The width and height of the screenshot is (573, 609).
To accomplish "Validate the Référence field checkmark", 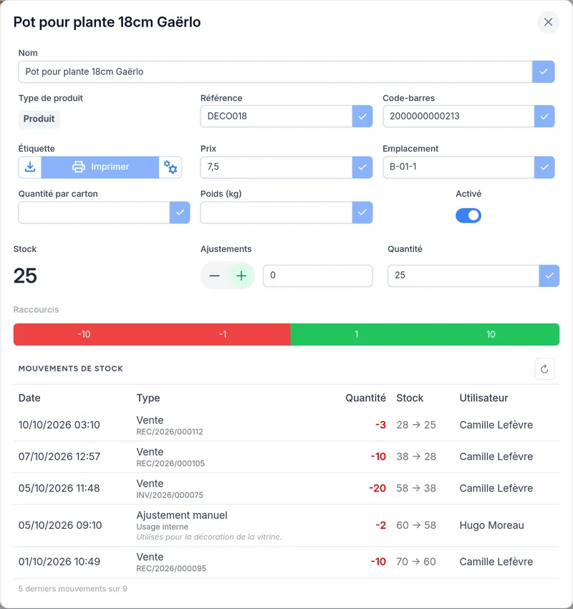I will pyautogui.click(x=362, y=116).
